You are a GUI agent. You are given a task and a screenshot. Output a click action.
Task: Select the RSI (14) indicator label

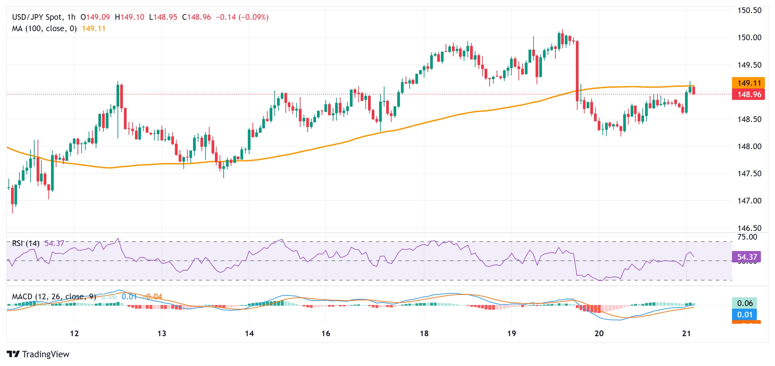[x=26, y=243]
